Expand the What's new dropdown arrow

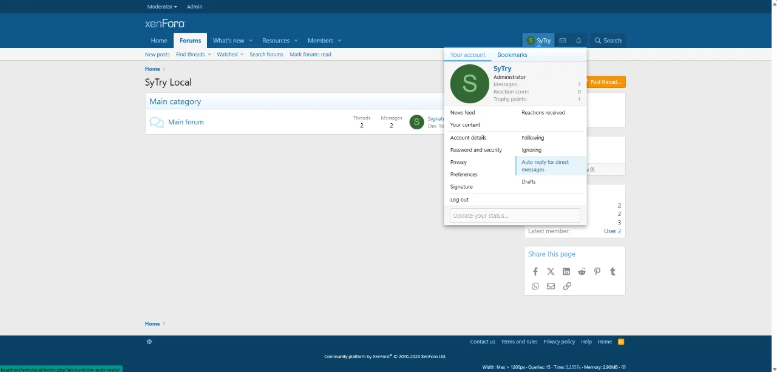(x=251, y=41)
